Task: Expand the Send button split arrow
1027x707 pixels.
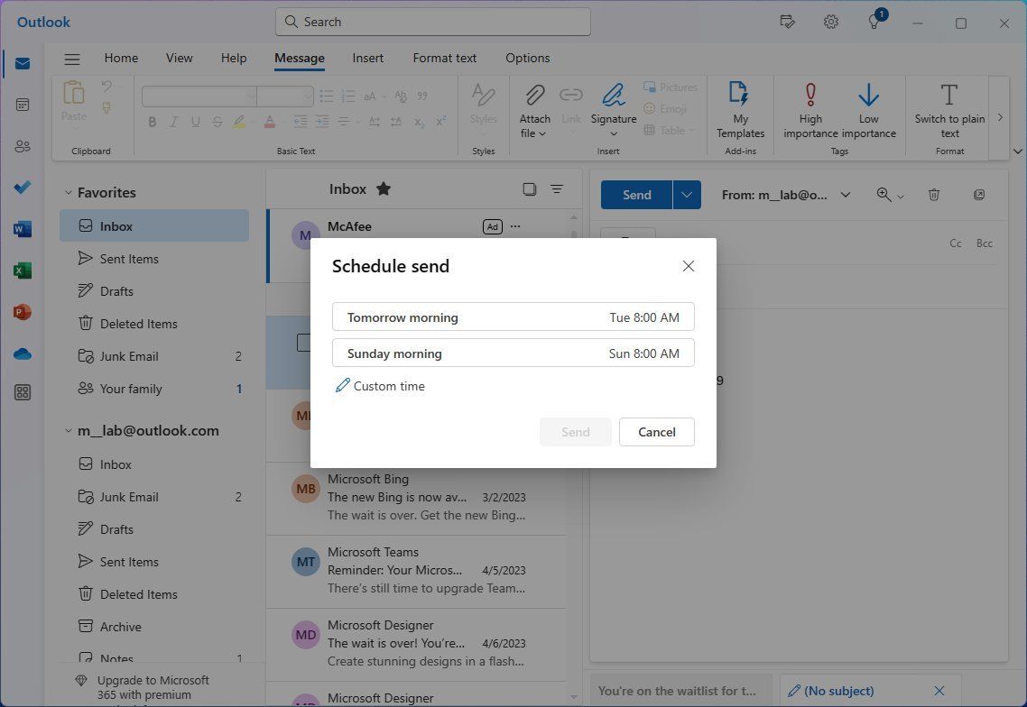Action: coord(686,194)
